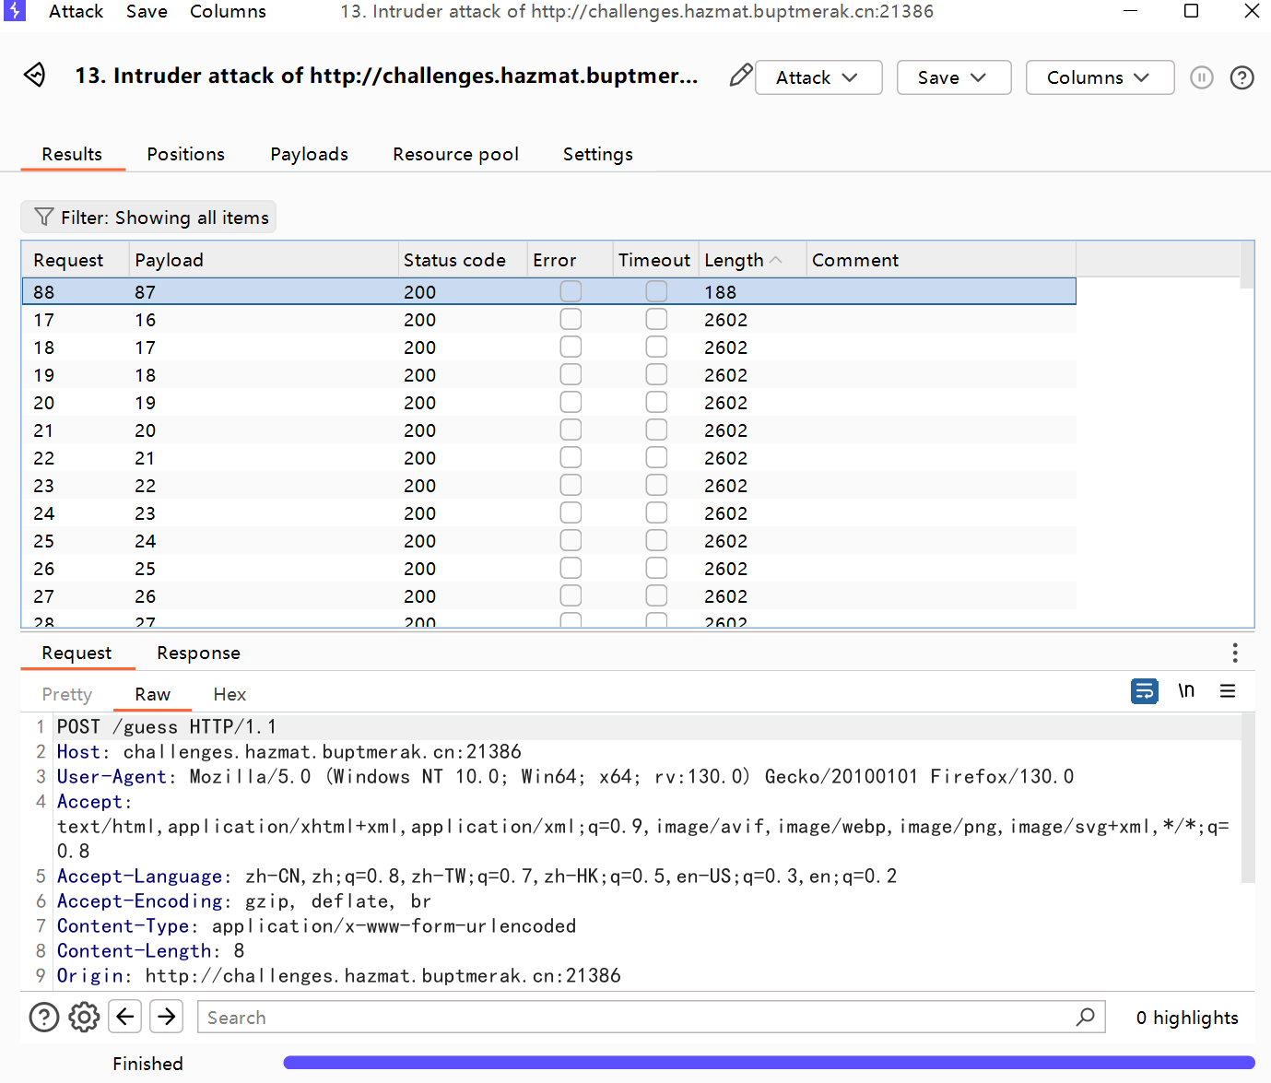Select the result row with payload 87

click(548, 291)
